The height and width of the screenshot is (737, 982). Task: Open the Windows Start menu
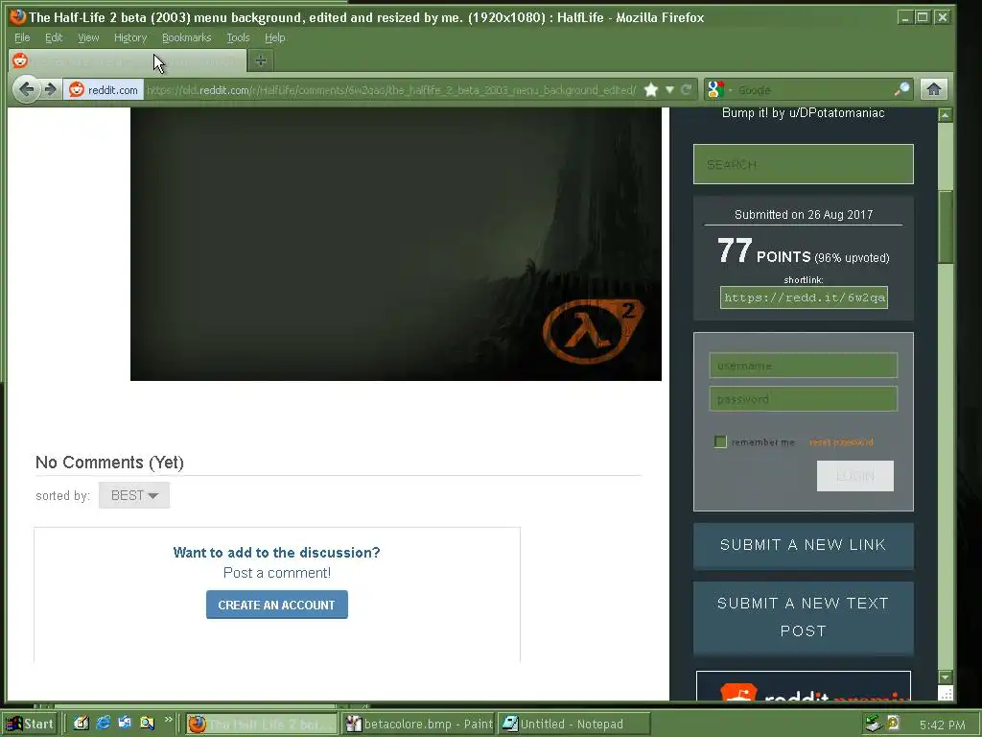coord(30,724)
